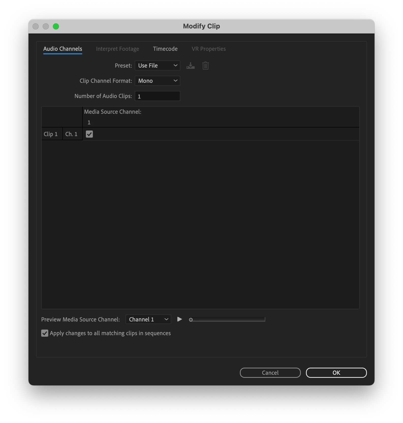This screenshot has height=423, width=403.
Task: Click the green zoom window button
Action: click(x=56, y=26)
